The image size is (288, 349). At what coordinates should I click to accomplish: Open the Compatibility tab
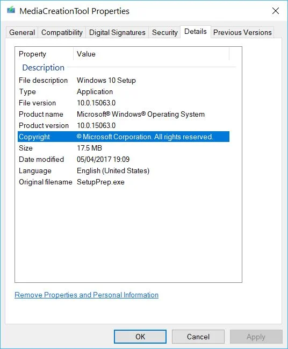click(62, 32)
